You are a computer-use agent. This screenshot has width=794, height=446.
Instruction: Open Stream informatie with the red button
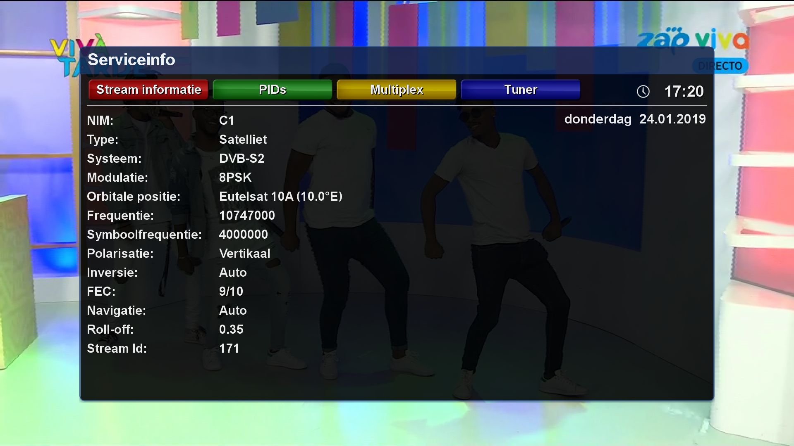point(148,89)
